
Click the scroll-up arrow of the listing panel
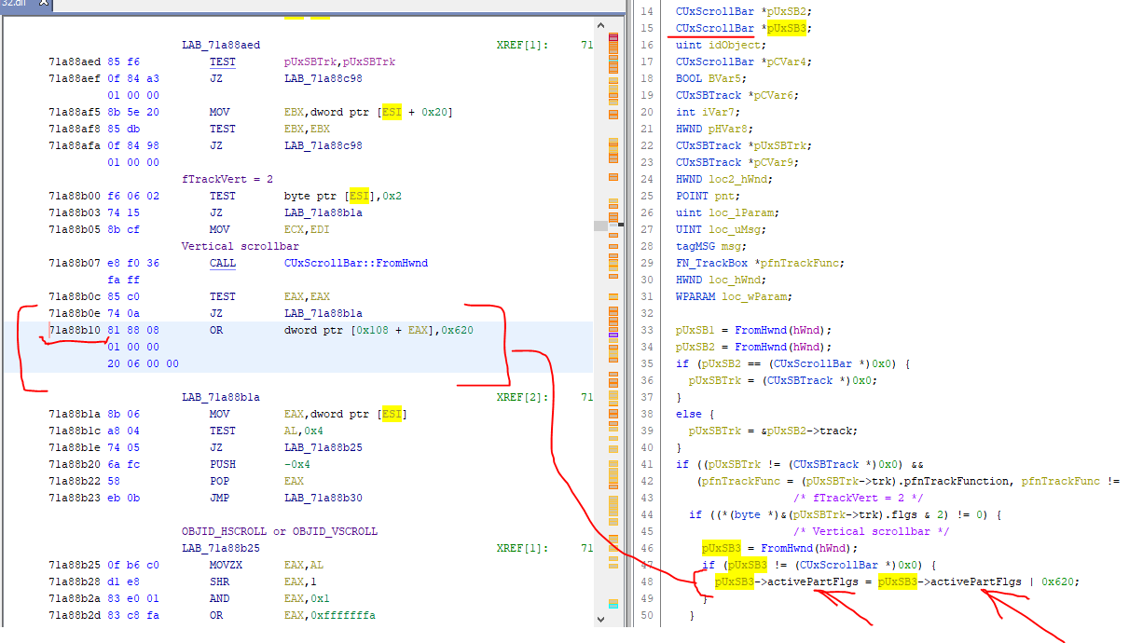point(601,25)
